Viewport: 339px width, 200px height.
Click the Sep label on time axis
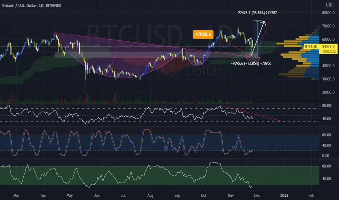pyautogui.click(x=177, y=196)
